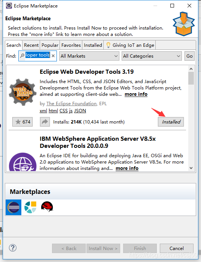Screen dimensions: 201x262
Task: Click the IBM WebSphere Application Server title
Action: (x=98, y=142)
